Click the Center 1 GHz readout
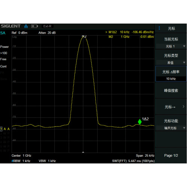The width and height of the screenshot is (187, 187). (21, 156)
